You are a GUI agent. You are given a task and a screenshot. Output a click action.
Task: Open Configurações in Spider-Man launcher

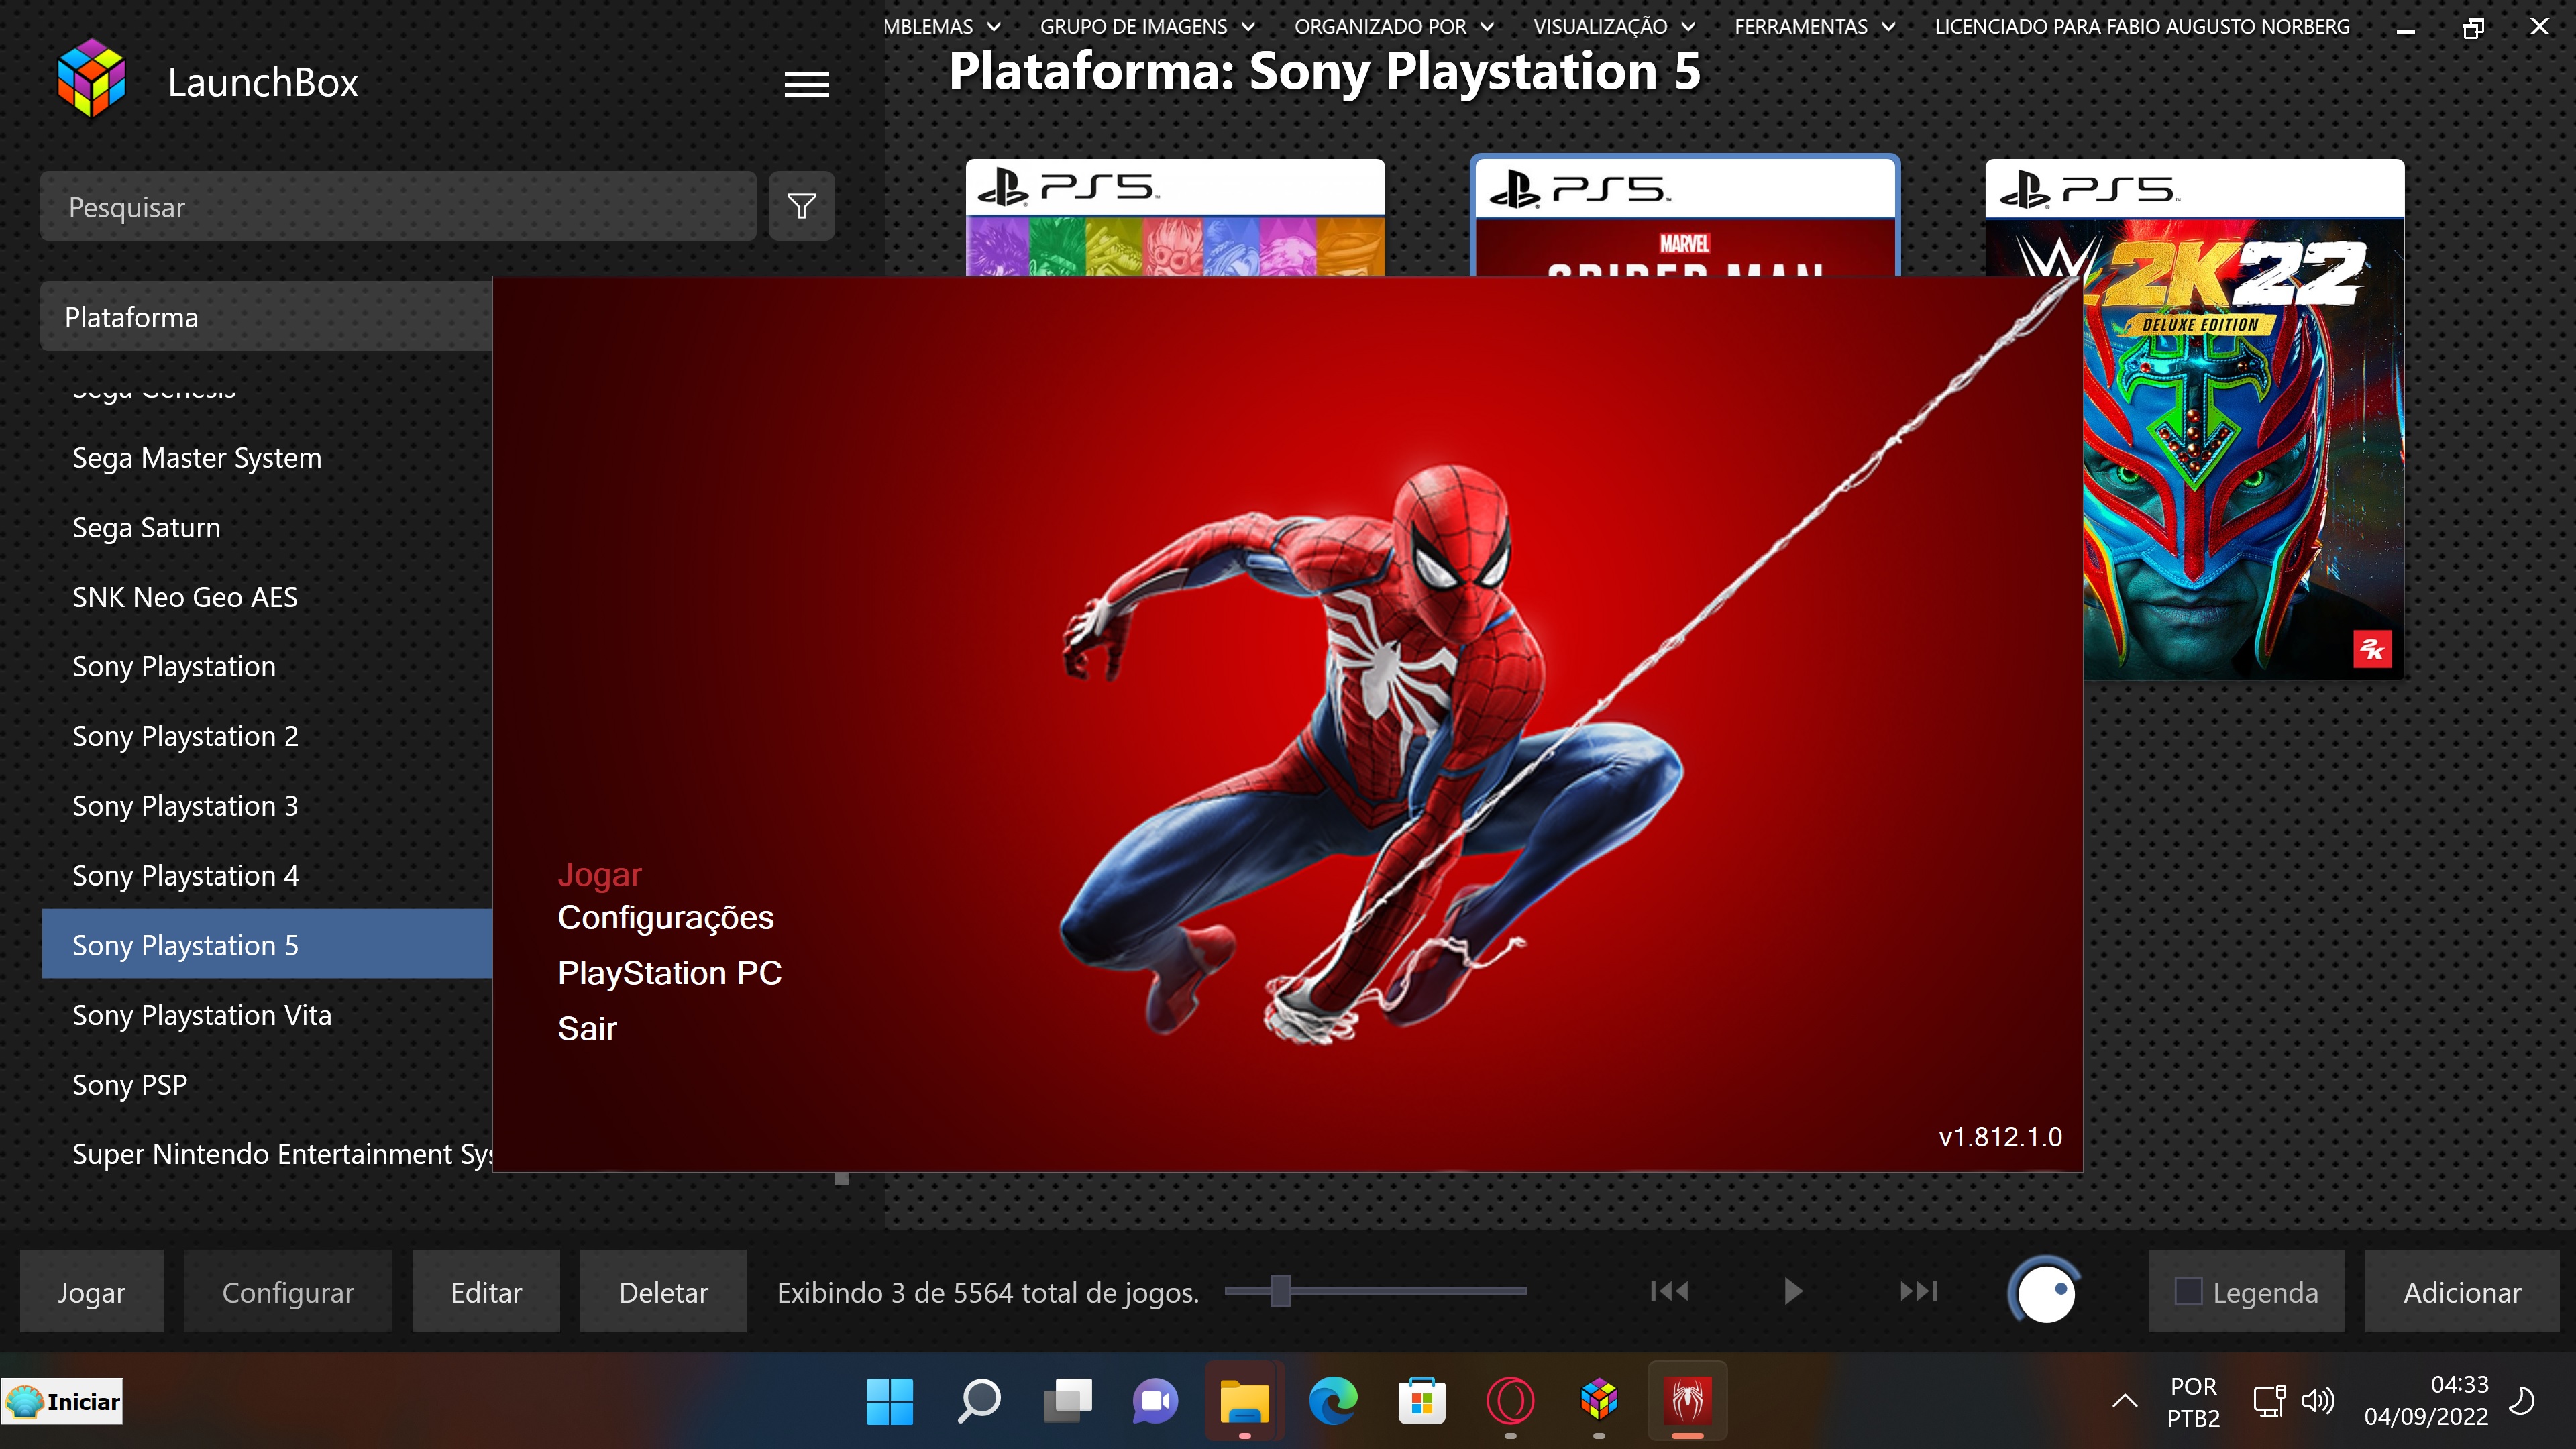(x=665, y=918)
